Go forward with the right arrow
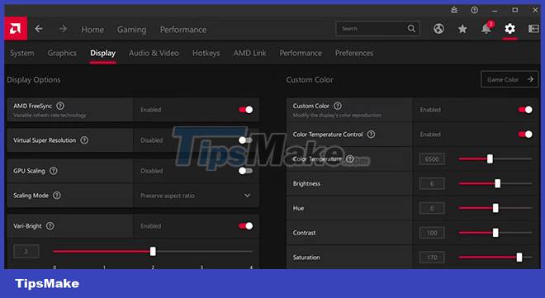Image resolution: width=545 pixels, height=298 pixels. pyautogui.click(x=63, y=29)
